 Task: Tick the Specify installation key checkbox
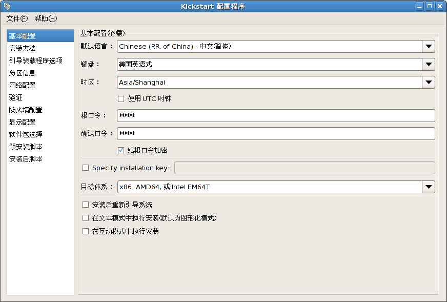[86, 168]
